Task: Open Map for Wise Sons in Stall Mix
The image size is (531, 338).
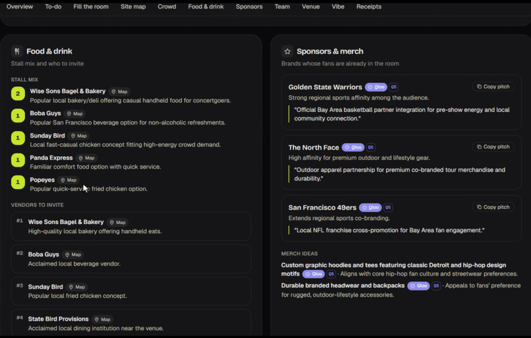Action: click(119, 92)
